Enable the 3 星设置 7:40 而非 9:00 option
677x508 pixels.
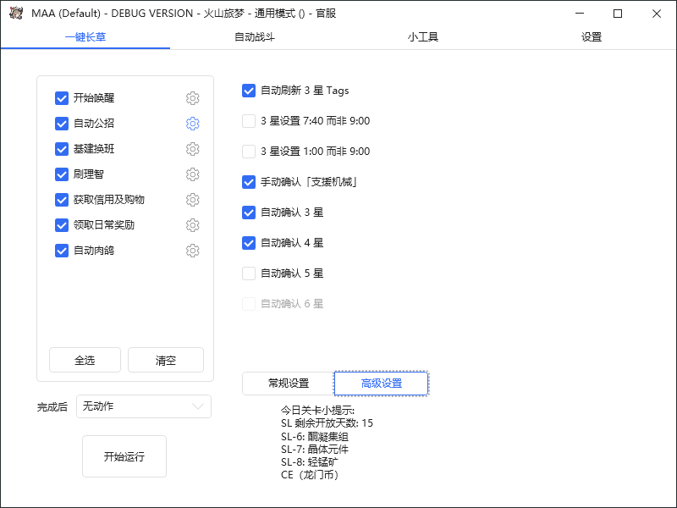coord(248,121)
